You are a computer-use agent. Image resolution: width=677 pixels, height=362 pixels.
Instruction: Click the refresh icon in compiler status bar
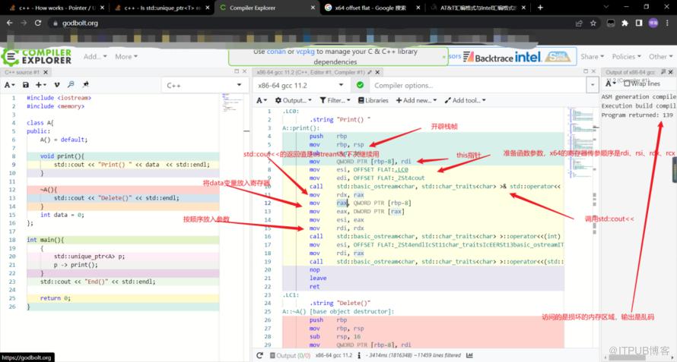pos(259,355)
